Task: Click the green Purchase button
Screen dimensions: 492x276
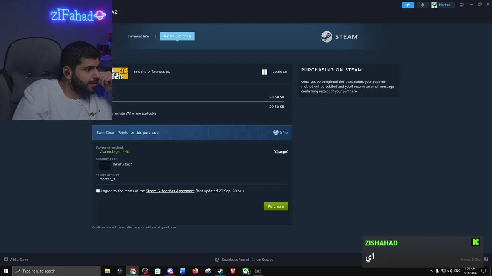Action: coord(276,207)
